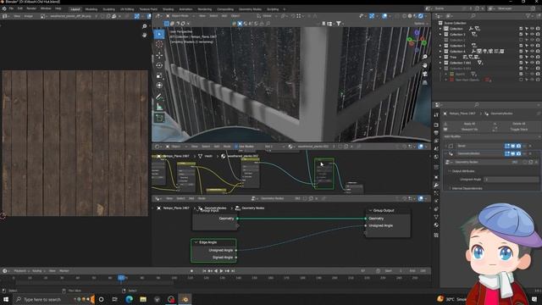This screenshot has height=305, width=542.
Task: Open File Explorer from the taskbar
Action: pyautogui.click(x=143, y=299)
